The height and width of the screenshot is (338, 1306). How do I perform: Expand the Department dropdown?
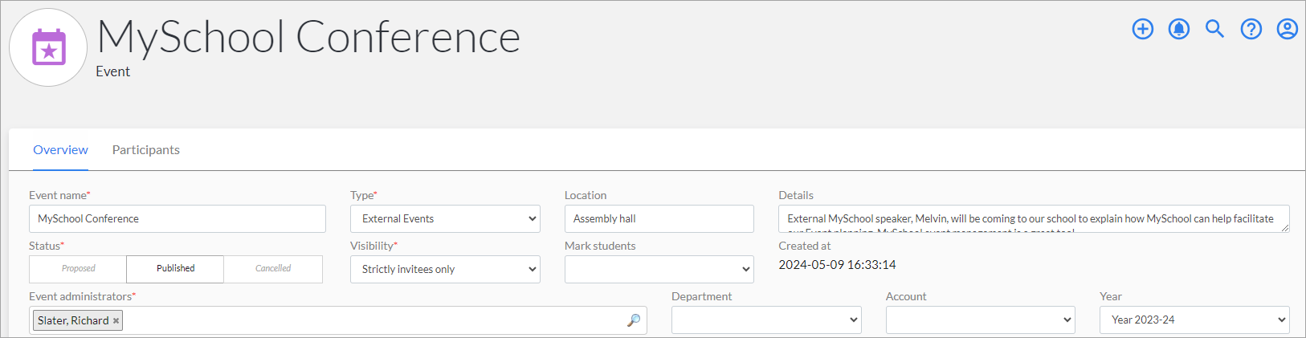(x=766, y=320)
